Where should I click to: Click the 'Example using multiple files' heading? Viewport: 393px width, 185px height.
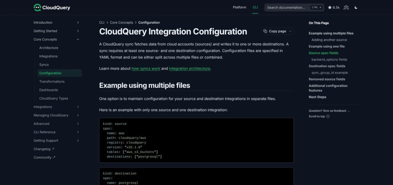145,86
